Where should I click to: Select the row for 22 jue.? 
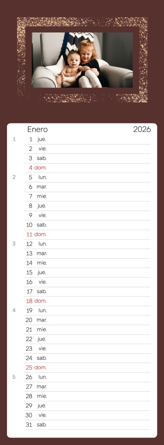88,339
